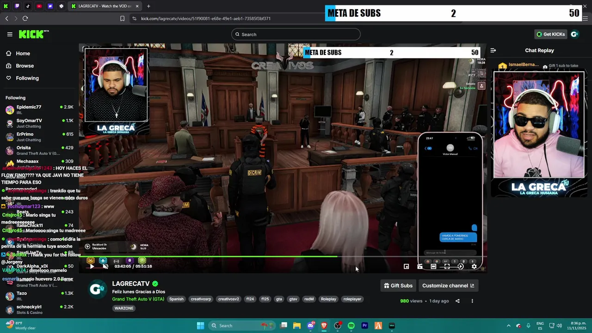Open the video more options menu

(472, 301)
